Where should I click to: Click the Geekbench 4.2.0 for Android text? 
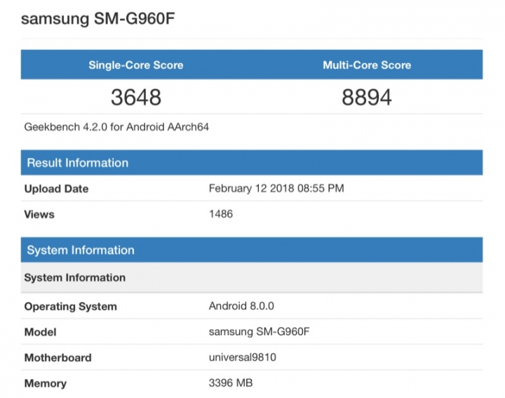click(x=116, y=128)
